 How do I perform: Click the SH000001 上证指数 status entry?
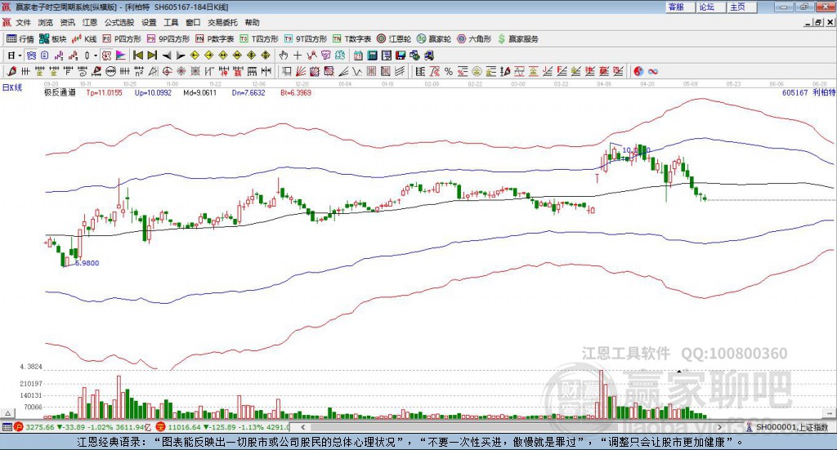pos(787,427)
